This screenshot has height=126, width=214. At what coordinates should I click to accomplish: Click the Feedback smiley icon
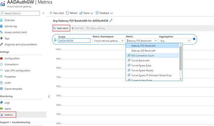tap(97, 13)
